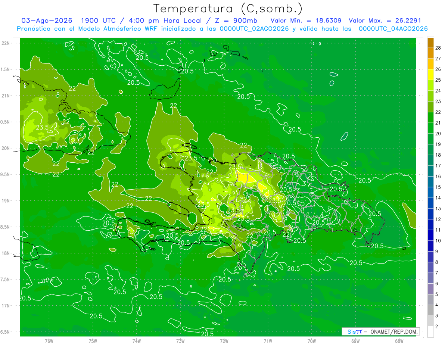Click the color scale value "4"
The width and height of the screenshot is (448, 346).
point(437,305)
